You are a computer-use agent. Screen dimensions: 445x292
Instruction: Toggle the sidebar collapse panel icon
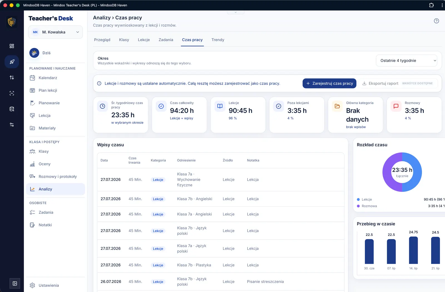(15, 283)
